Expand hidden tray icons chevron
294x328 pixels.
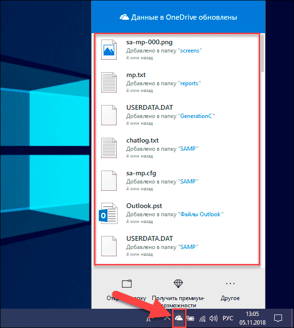click(x=167, y=318)
